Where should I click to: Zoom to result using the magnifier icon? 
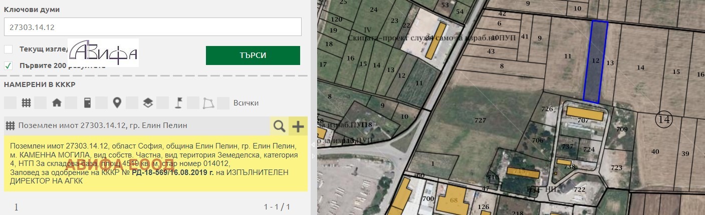coord(279,126)
